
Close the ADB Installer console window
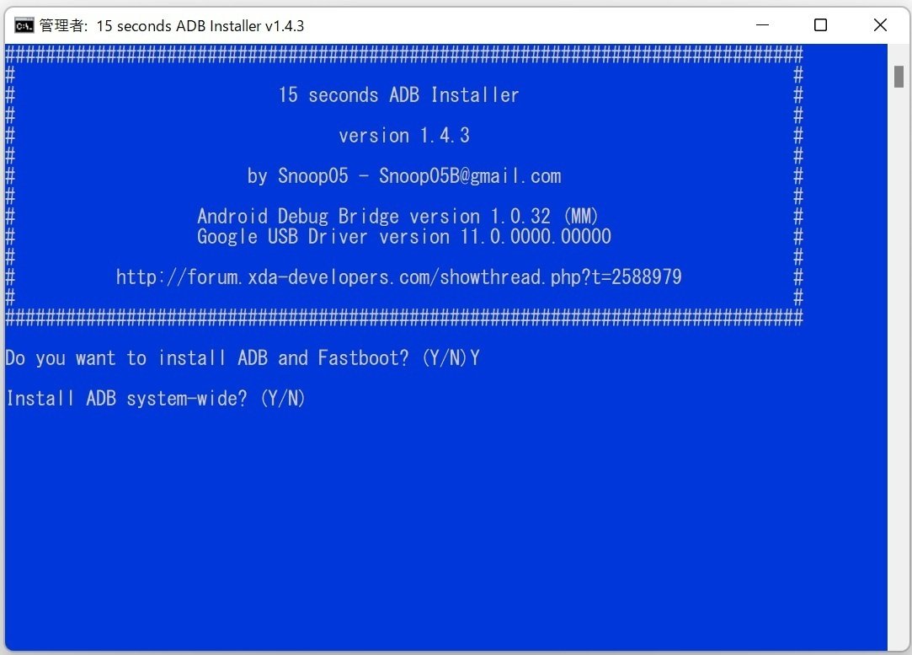(880, 25)
